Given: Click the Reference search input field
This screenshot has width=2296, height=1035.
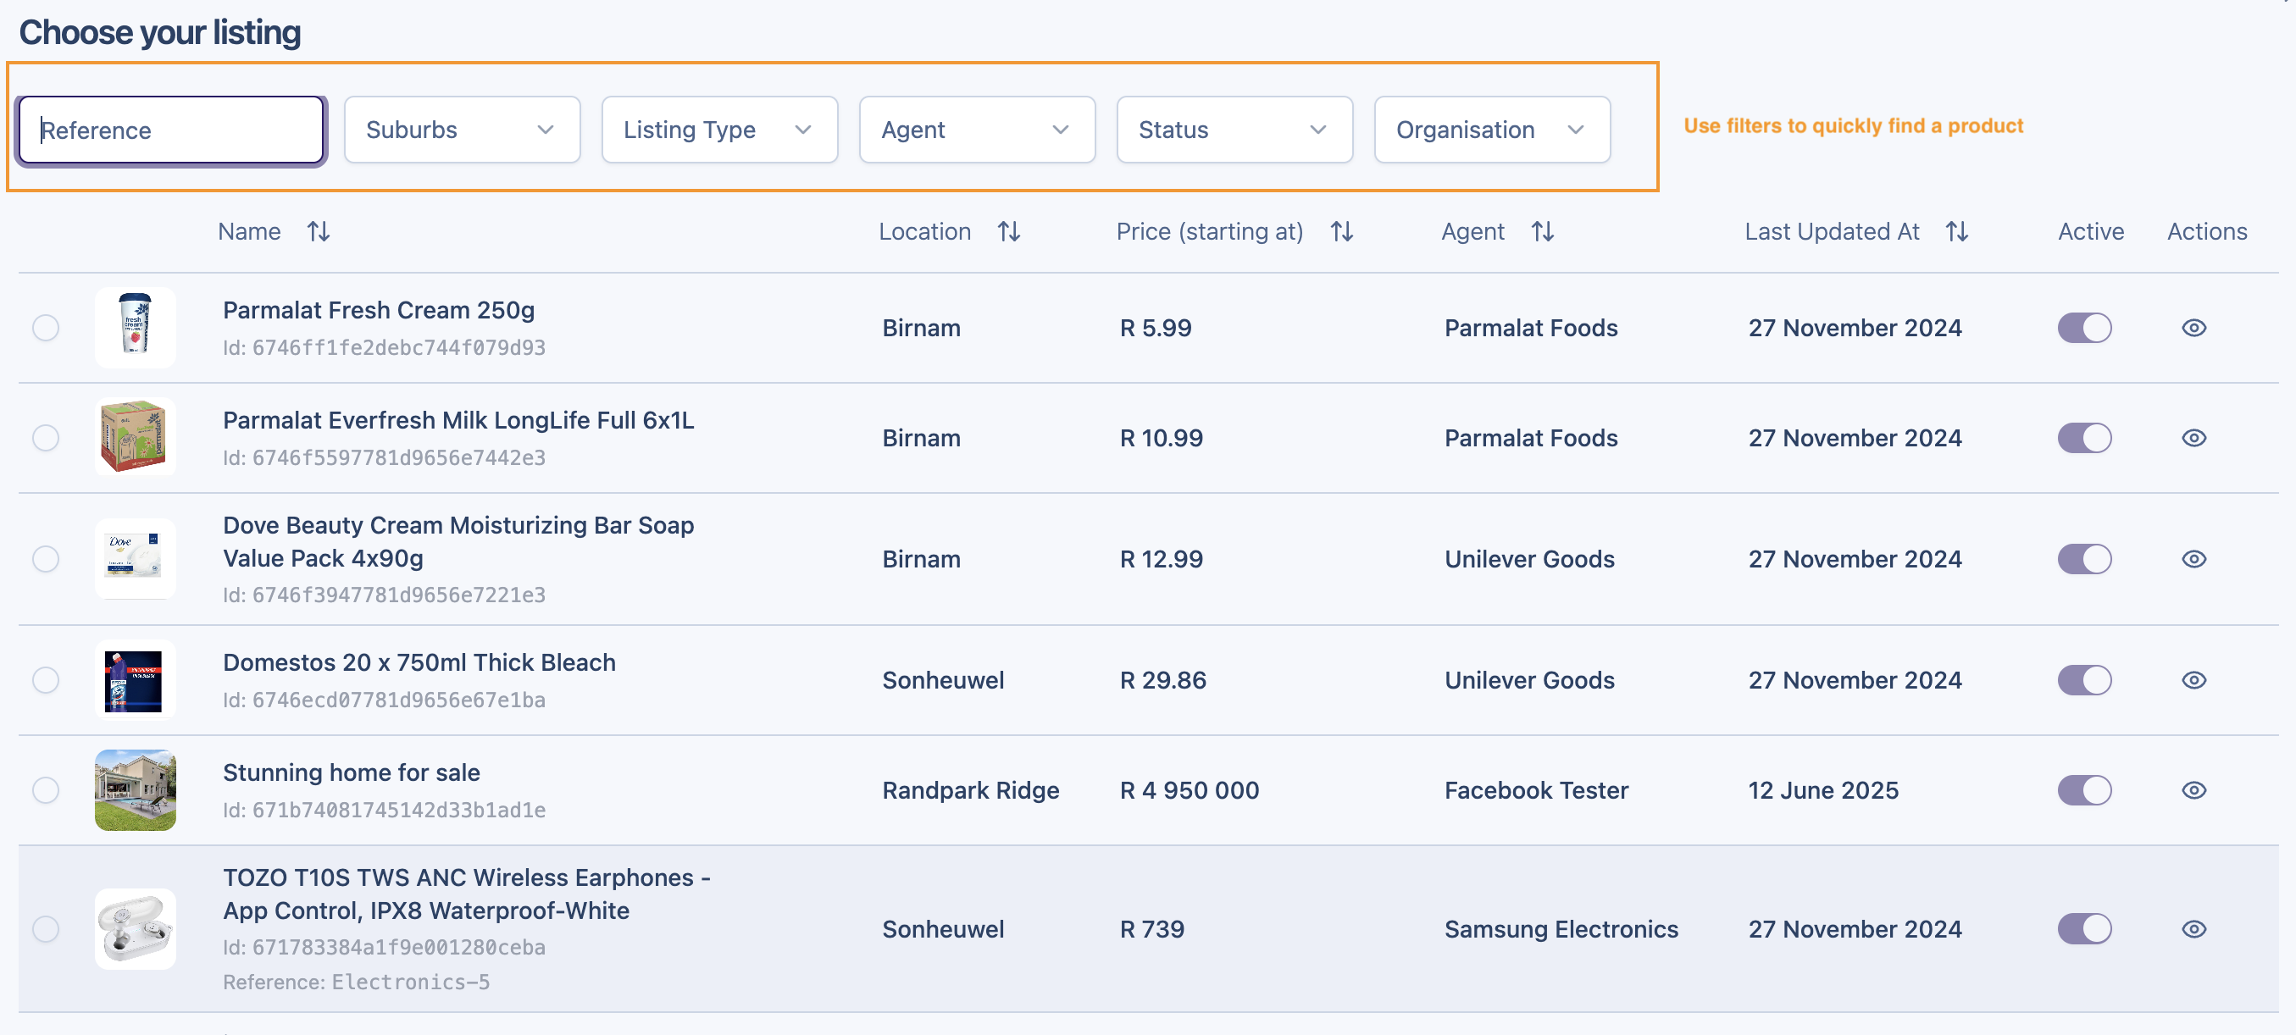Looking at the screenshot, I should tap(171, 130).
